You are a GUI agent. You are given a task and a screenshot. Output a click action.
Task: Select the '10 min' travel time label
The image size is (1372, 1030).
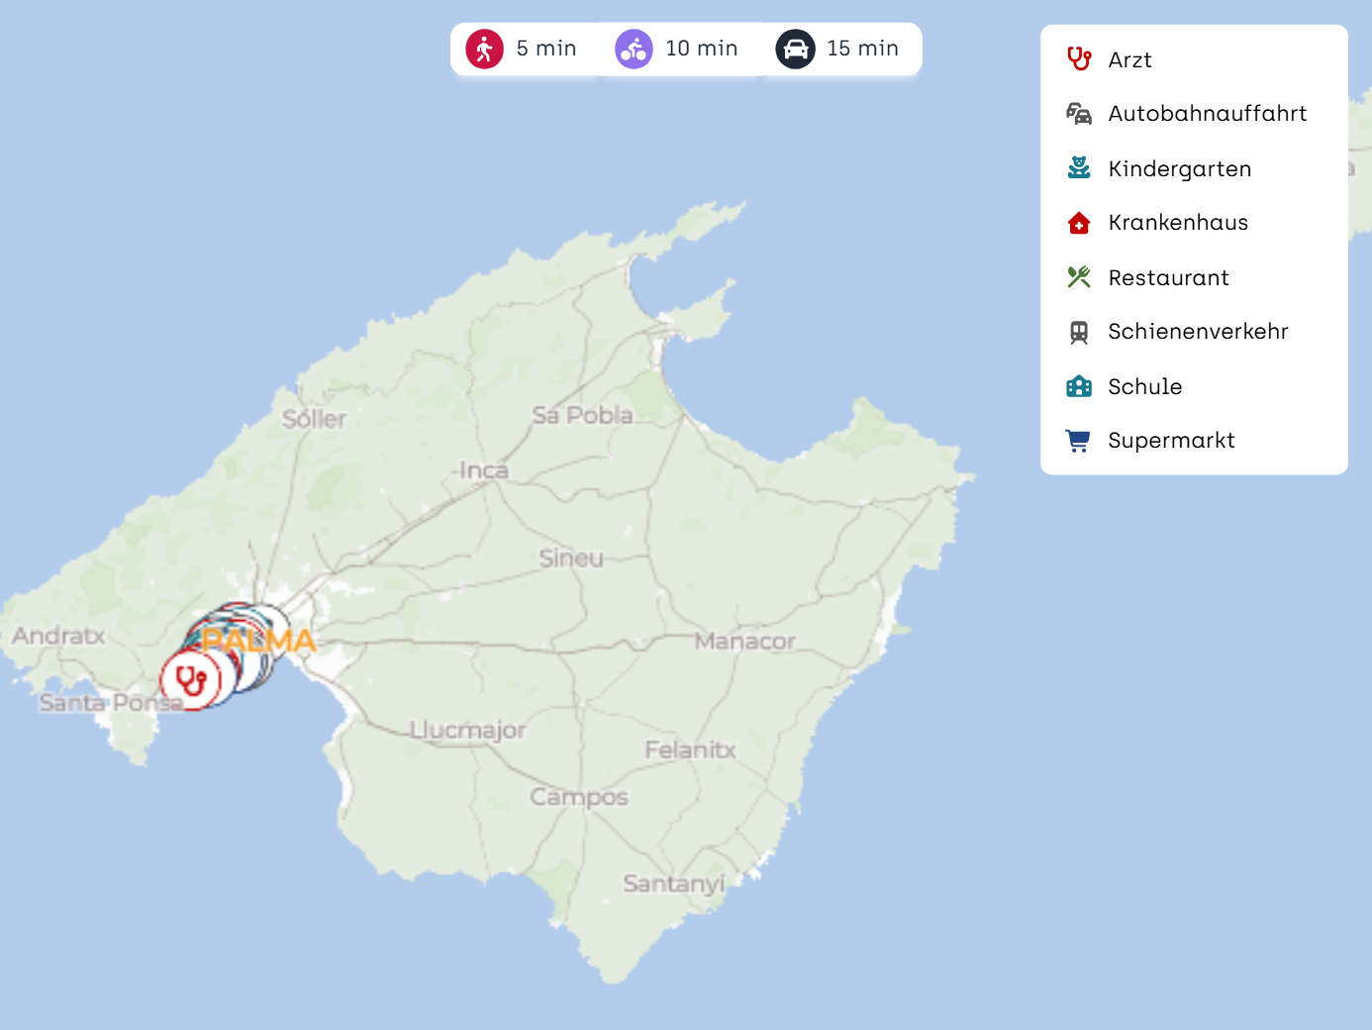(x=701, y=49)
